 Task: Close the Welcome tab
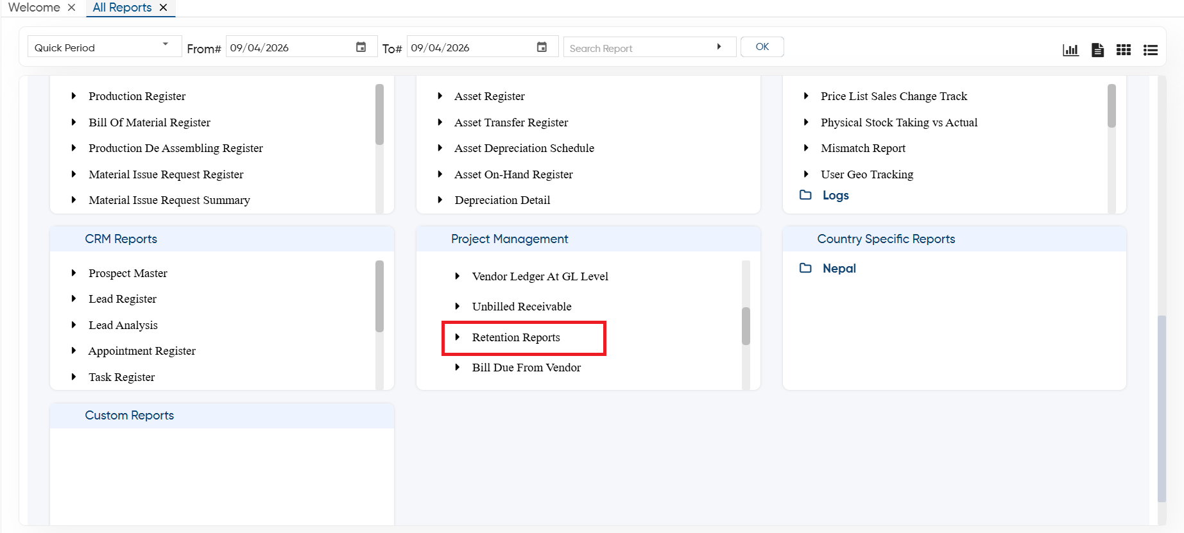(x=71, y=7)
